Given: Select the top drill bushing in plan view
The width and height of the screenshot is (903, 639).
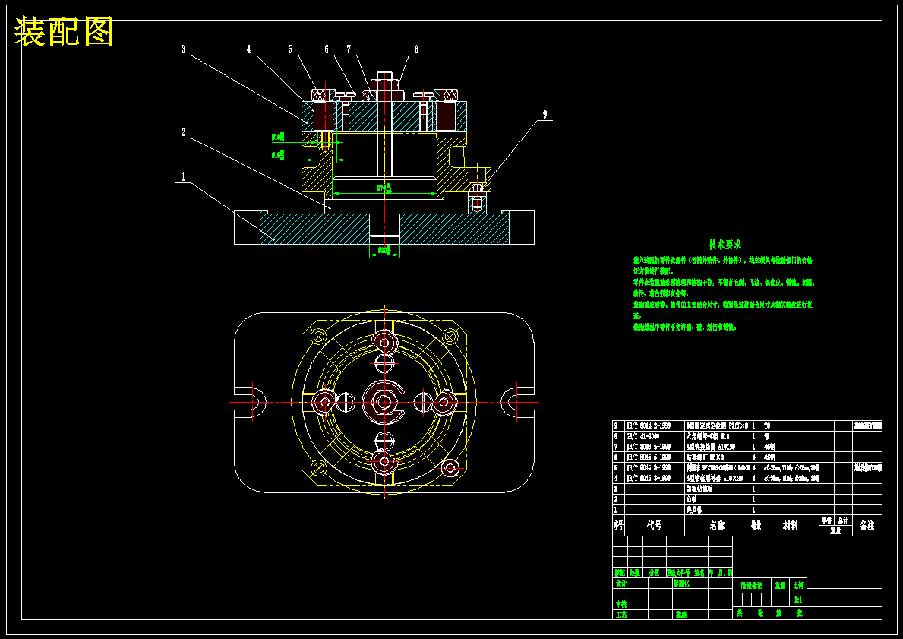Looking at the screenshot, I should (x=384, y=343).
